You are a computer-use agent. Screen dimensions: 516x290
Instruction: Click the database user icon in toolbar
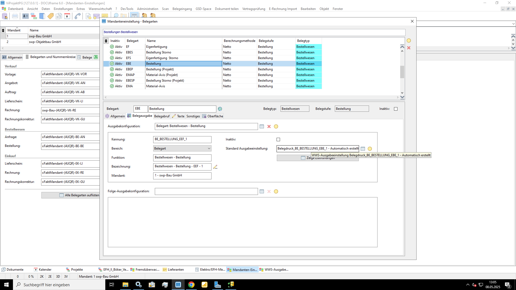click(5, 16)
